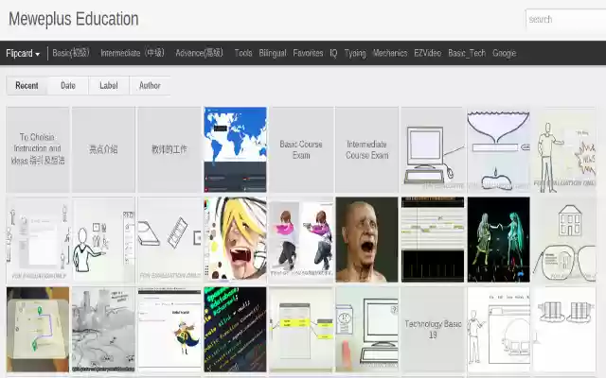Open the wall outlet and computer sketch card
Image resolution: width=606 pixels, height=378 pixels.
pyautogui.click(x=366, y=330)
